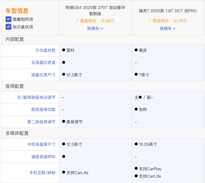This screenshot has width=205, height=183.
Task: Click the 12.68万 price for 传祺GS4
Action: [x=107, y=21]
